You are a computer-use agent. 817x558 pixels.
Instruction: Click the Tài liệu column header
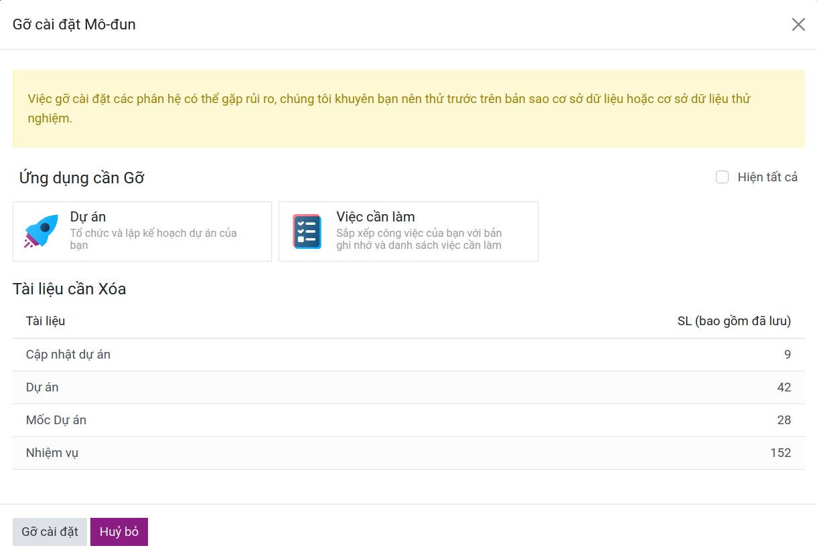[x=46, y=321]
